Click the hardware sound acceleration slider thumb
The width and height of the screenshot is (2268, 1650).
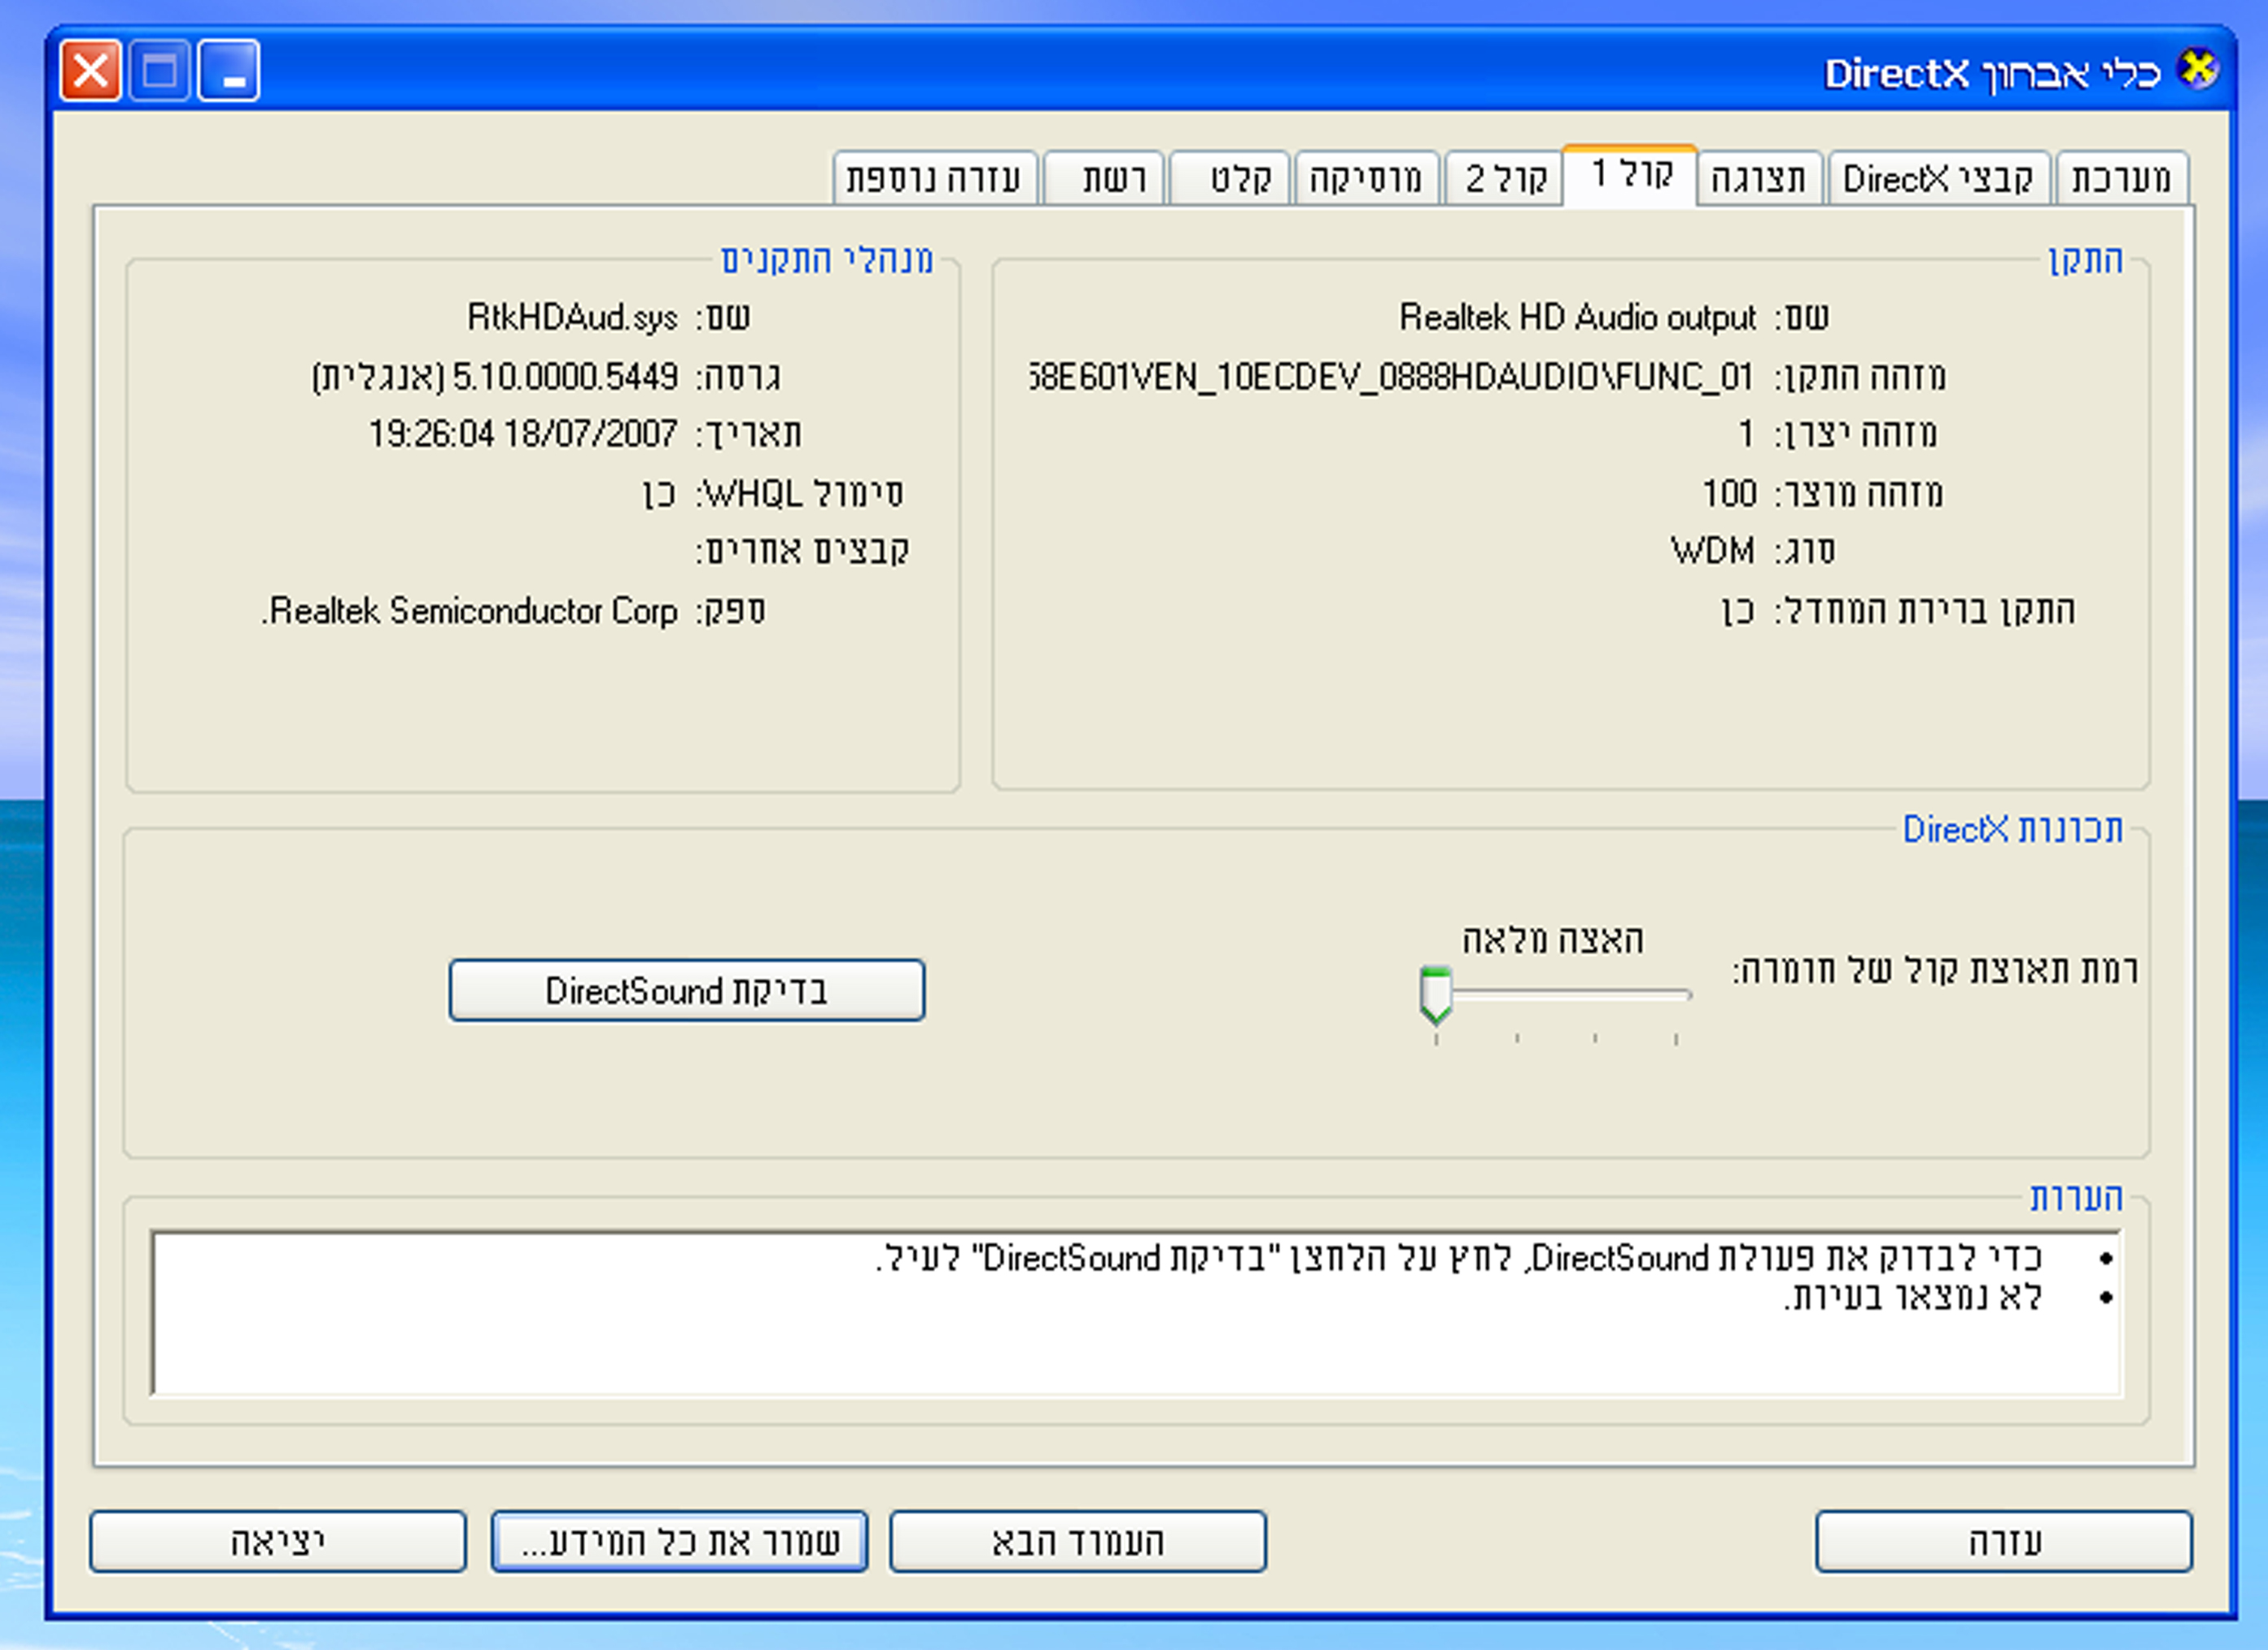1436,994
